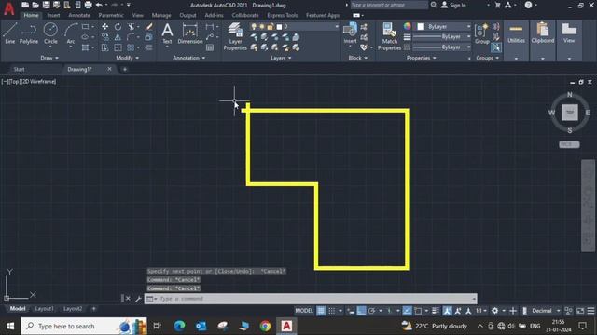Toggle the drawing grid display
Screen dimensions: 597x335
tap(321, 311)
